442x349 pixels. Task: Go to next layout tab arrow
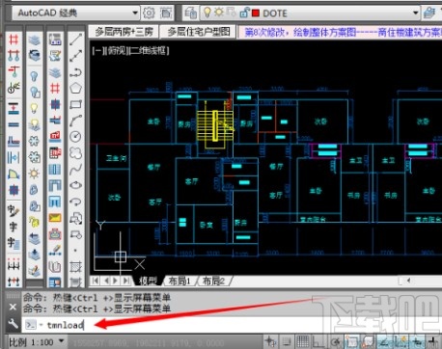(116, 281)
